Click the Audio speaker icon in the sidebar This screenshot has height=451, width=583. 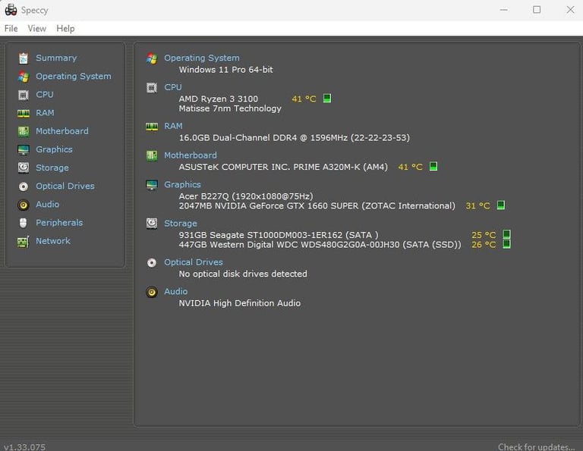pyautogui.click(x=24, y=205)
